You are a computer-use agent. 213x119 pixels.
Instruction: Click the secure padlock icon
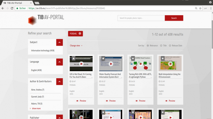click(17, 8)
